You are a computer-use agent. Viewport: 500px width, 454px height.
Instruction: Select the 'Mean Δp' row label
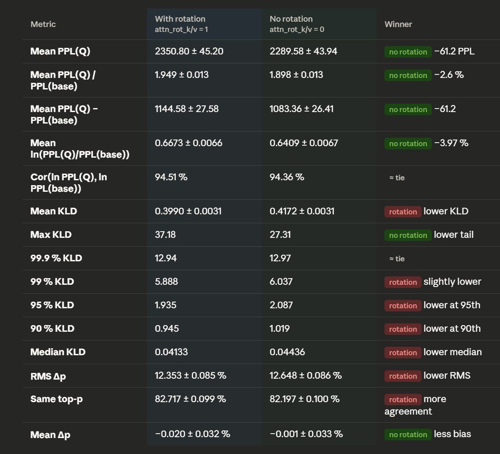click(x=50, y=435)
